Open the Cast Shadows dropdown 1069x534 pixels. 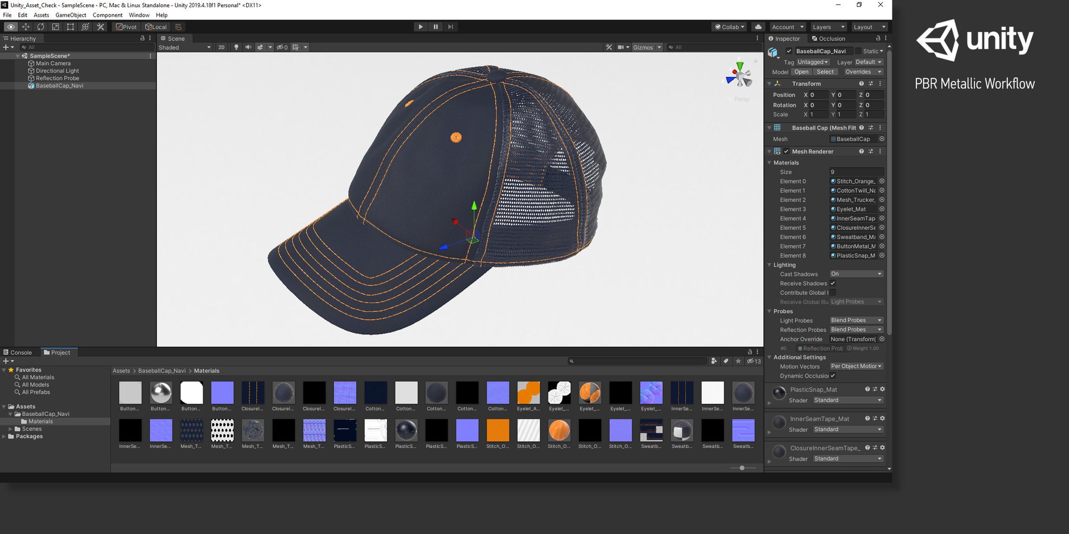point(856,274)
